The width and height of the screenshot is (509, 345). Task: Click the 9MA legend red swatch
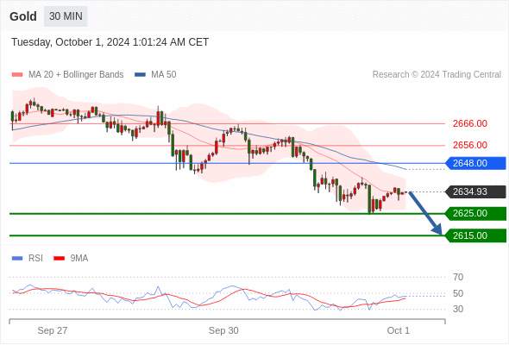coord(59,259)
